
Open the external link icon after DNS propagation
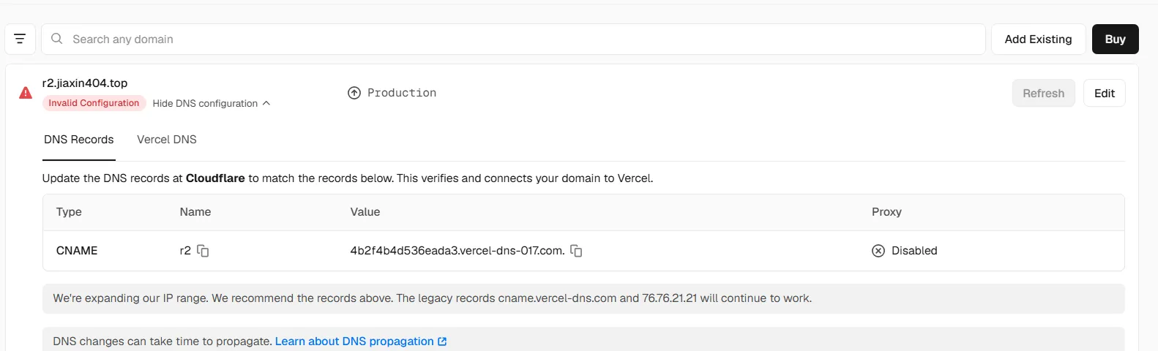(x=442, y=341)
